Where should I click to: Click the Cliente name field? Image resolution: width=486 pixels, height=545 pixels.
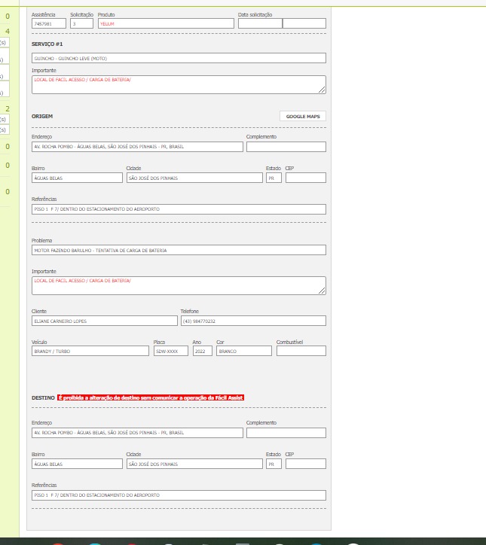point(103,321)
